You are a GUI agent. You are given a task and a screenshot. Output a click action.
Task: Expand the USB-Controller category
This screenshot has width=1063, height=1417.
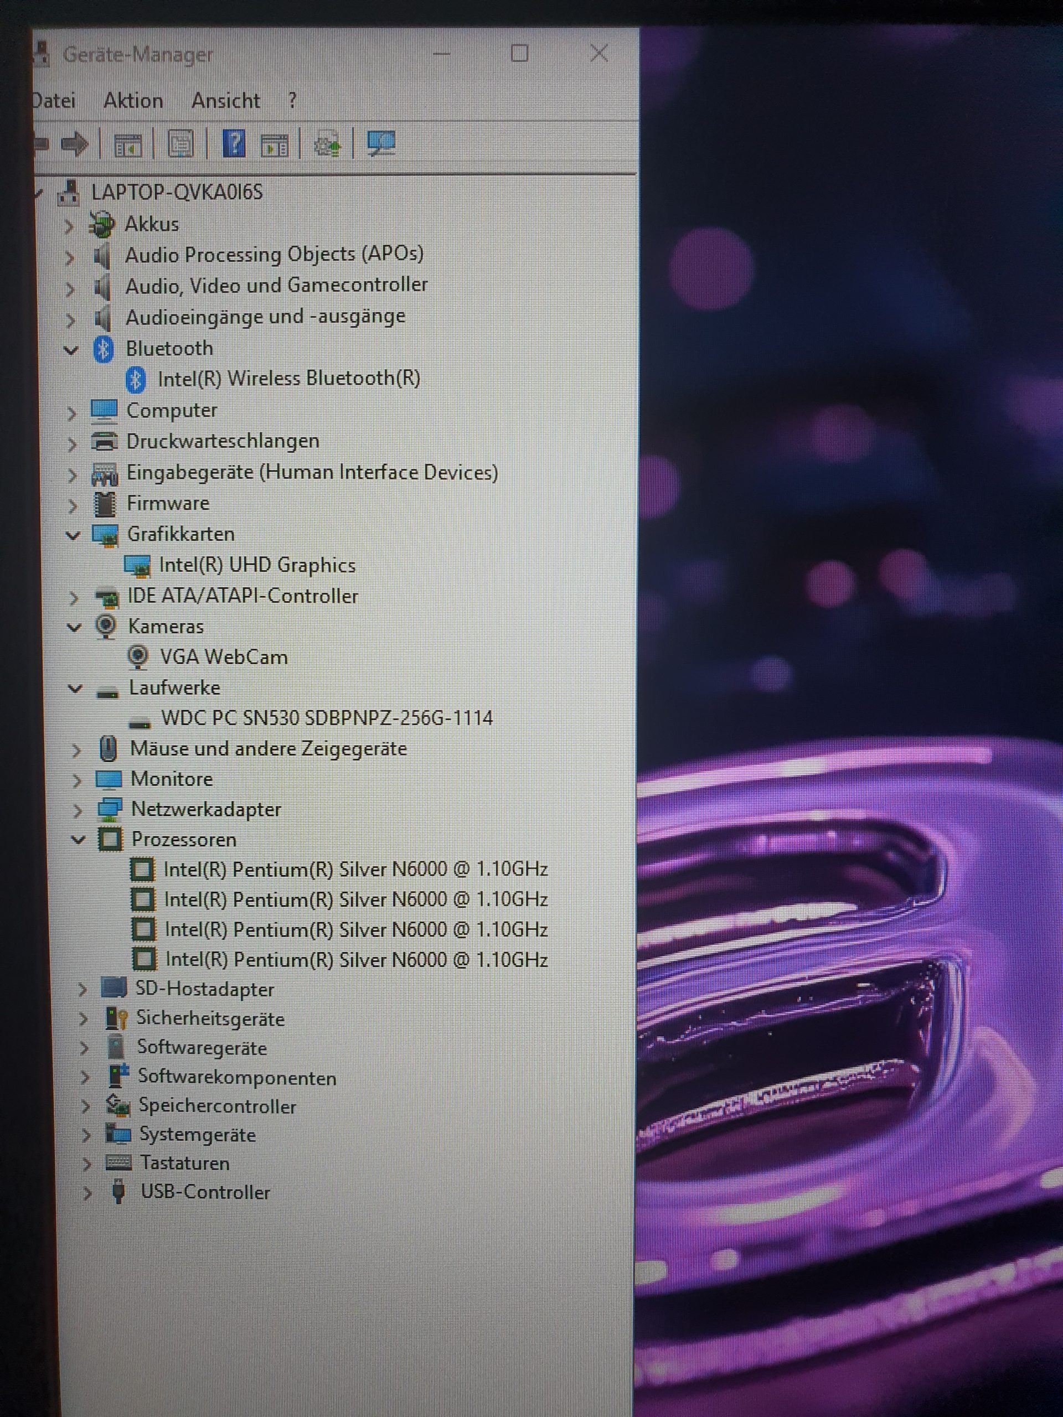pyautogui.click(x=87, y=1193)
